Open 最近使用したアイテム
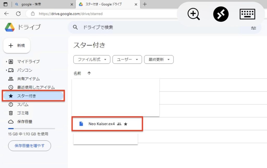 click(36, 87)
